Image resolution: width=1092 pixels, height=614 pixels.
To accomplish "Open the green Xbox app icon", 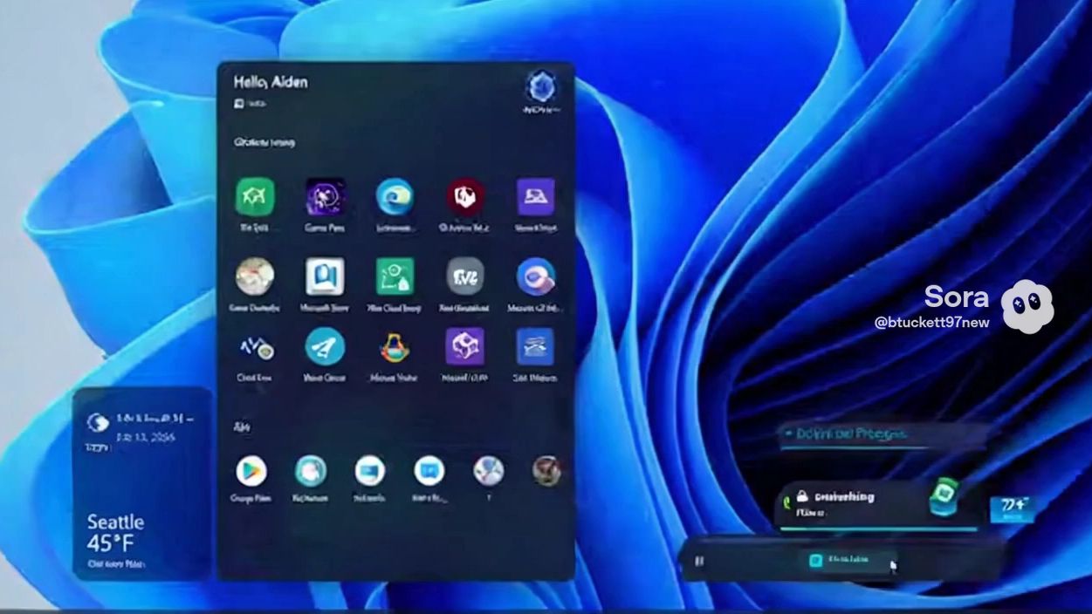I will click(x=255, y=197).
